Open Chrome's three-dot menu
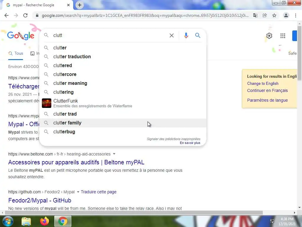The image size is (302, 227). [x=296, y=15]
